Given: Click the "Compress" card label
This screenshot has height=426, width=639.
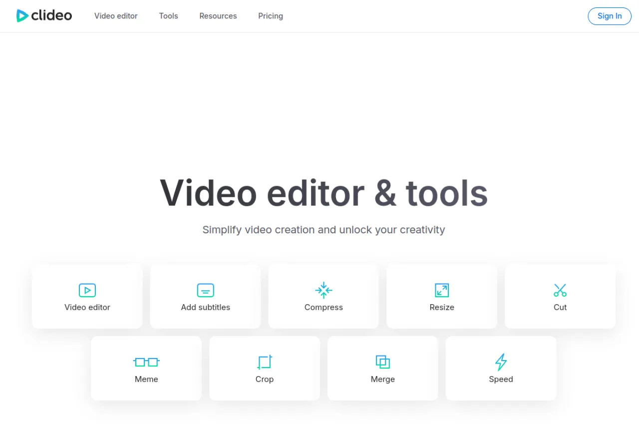Looking at the screenshot, I should (323, 308).
